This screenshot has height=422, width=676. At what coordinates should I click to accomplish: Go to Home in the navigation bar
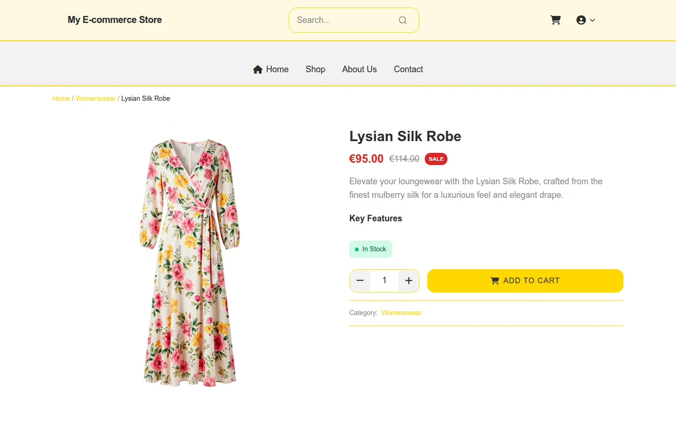[x=271, y=69]
